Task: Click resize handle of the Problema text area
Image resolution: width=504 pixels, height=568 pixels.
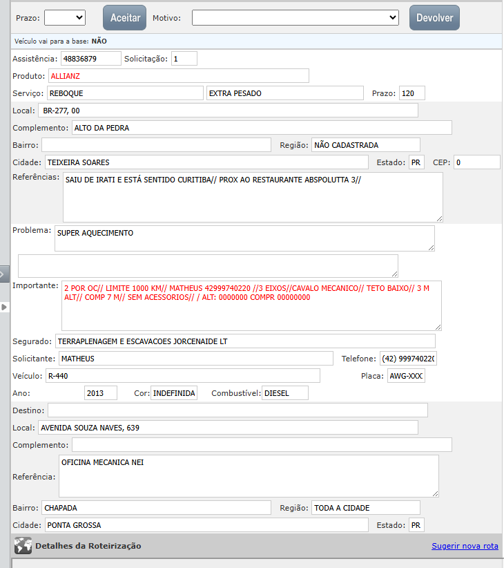Action: [x=431, y=247]
